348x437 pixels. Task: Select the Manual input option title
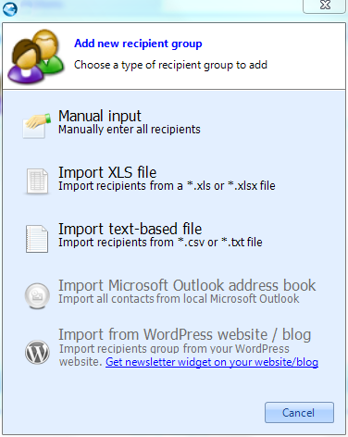100,116
